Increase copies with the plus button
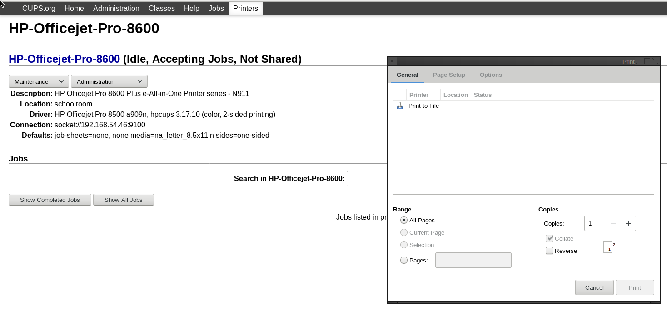Viewport: 667px width, 312px height. (628, 223)
